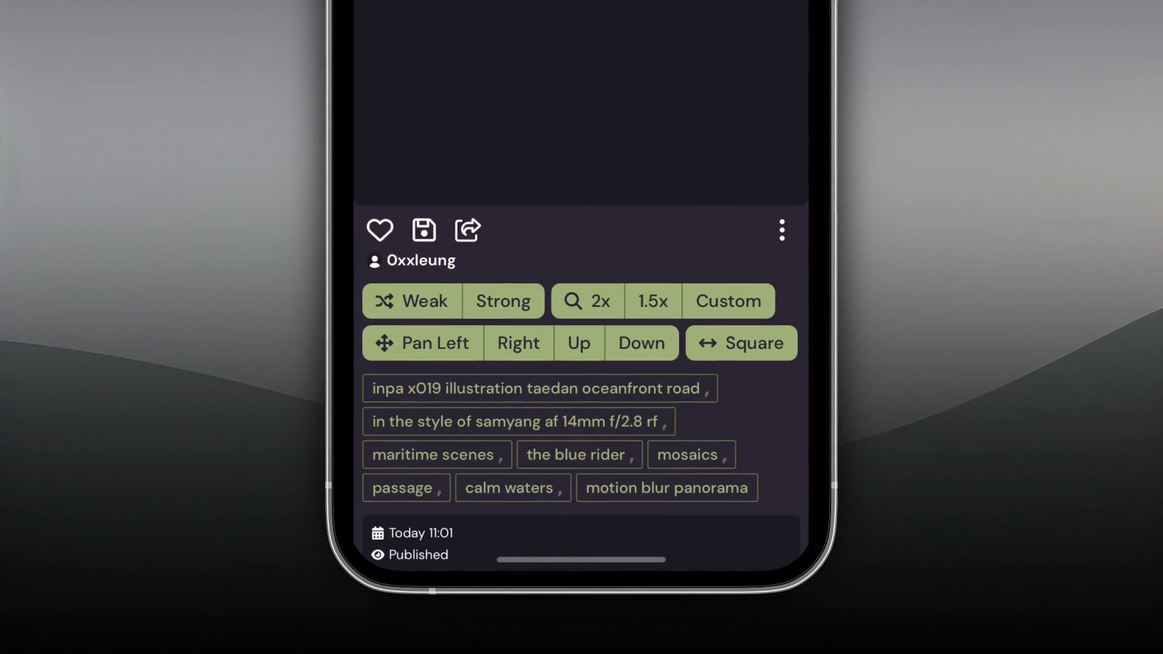Expand the calendar date entry Today 11:01

412,533
